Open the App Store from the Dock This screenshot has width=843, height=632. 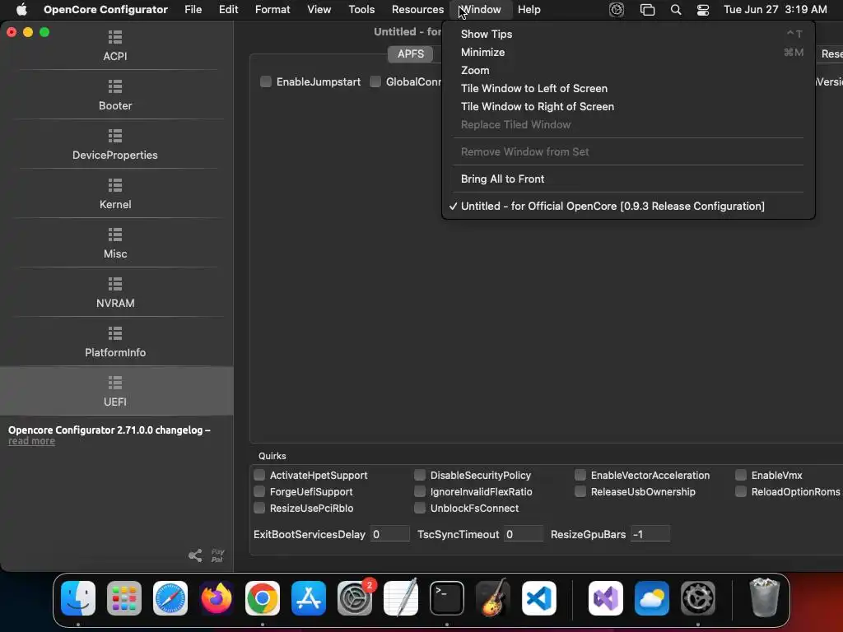coord(309,598)
